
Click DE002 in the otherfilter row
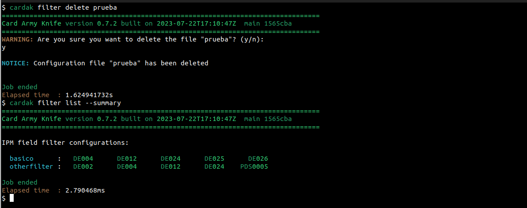pos(83,166)
